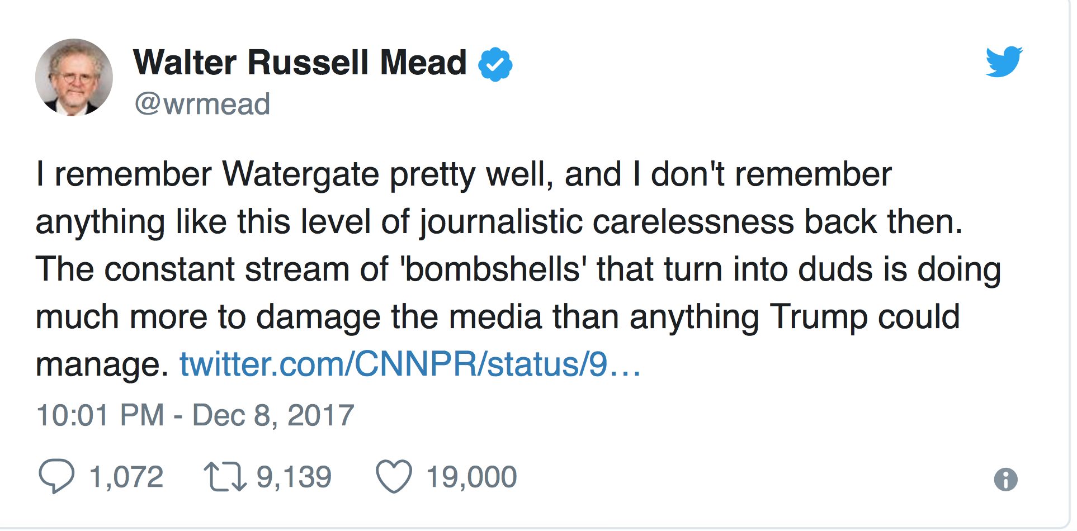This screenshot has width=1077, height=531.
Task: Open the @wrmead handle link
Action: coord(202,105)
